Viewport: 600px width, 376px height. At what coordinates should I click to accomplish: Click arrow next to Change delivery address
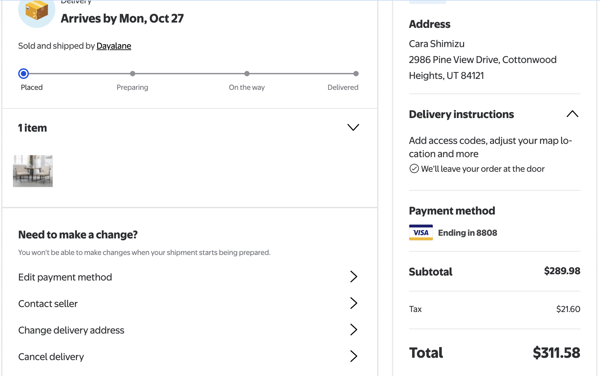point(354,330)
